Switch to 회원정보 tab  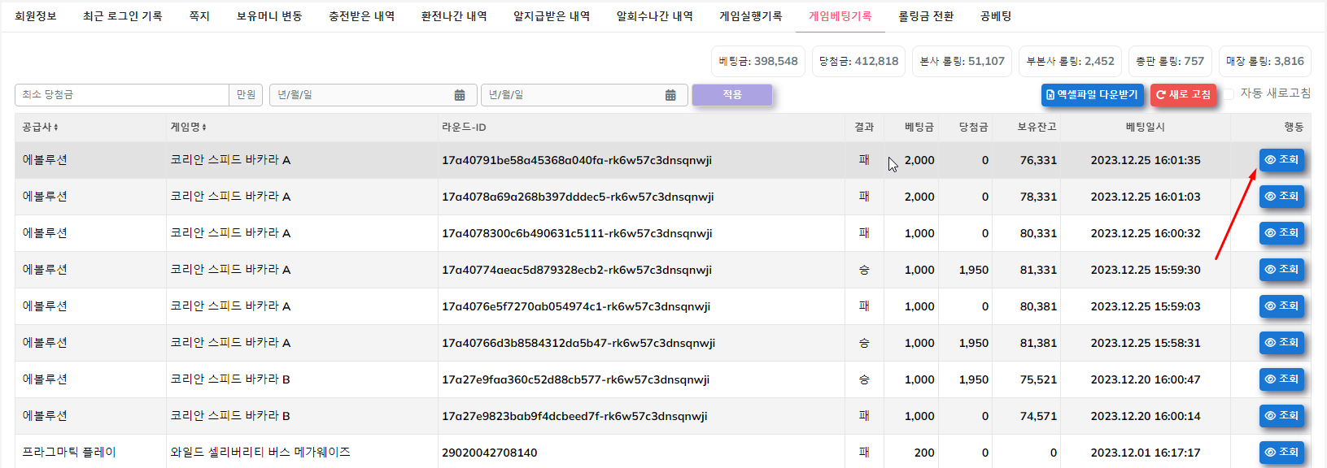click(x=36, y=16)
